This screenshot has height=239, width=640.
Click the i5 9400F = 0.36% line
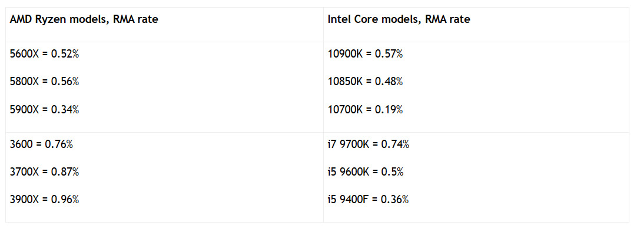[368, 200]
